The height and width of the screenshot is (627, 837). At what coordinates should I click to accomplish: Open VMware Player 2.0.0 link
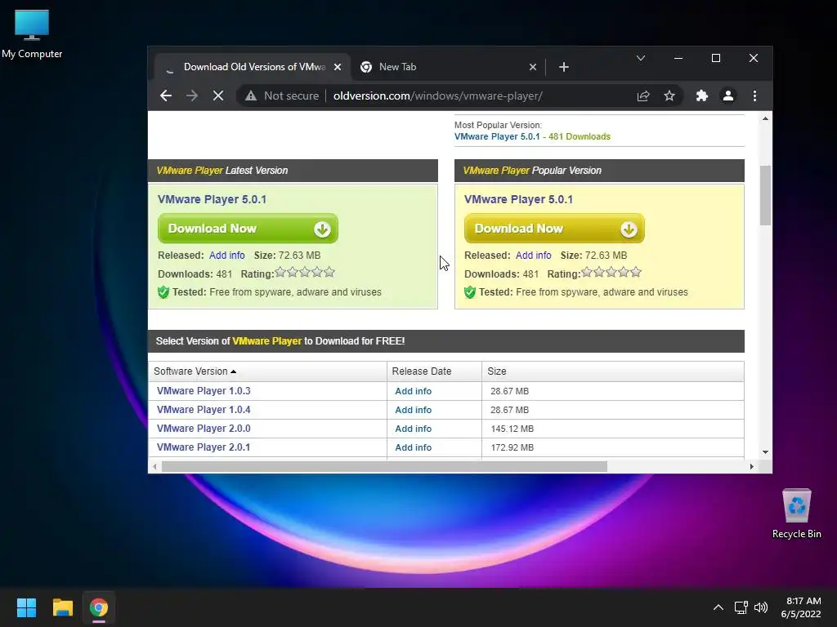(x=204, y=428)
